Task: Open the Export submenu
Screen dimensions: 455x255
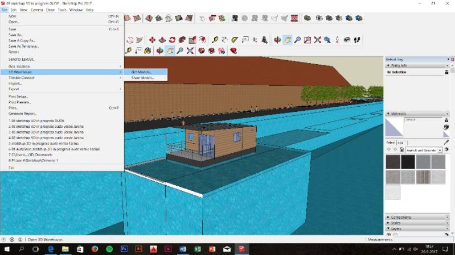Action: point(62,89)
